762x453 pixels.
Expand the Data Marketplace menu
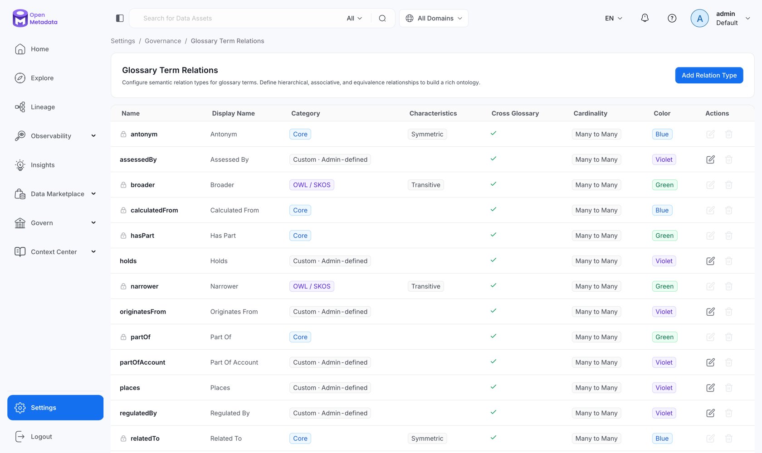pyautogui.click(x=93, y=194)
